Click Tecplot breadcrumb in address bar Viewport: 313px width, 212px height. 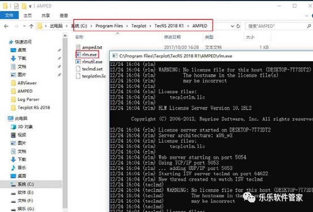pos(139,26)
